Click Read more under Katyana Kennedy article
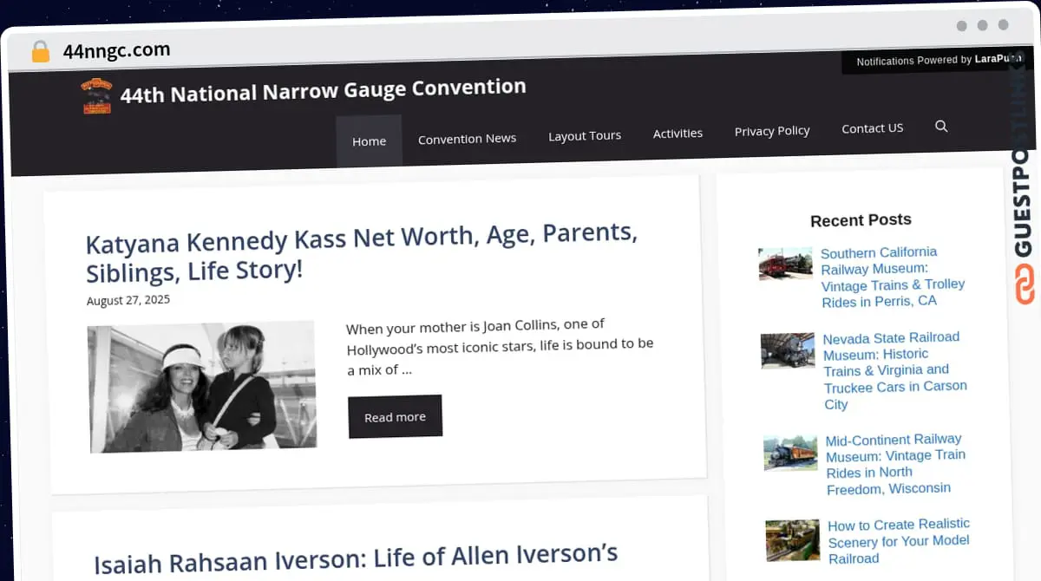 tap(395, 416)
